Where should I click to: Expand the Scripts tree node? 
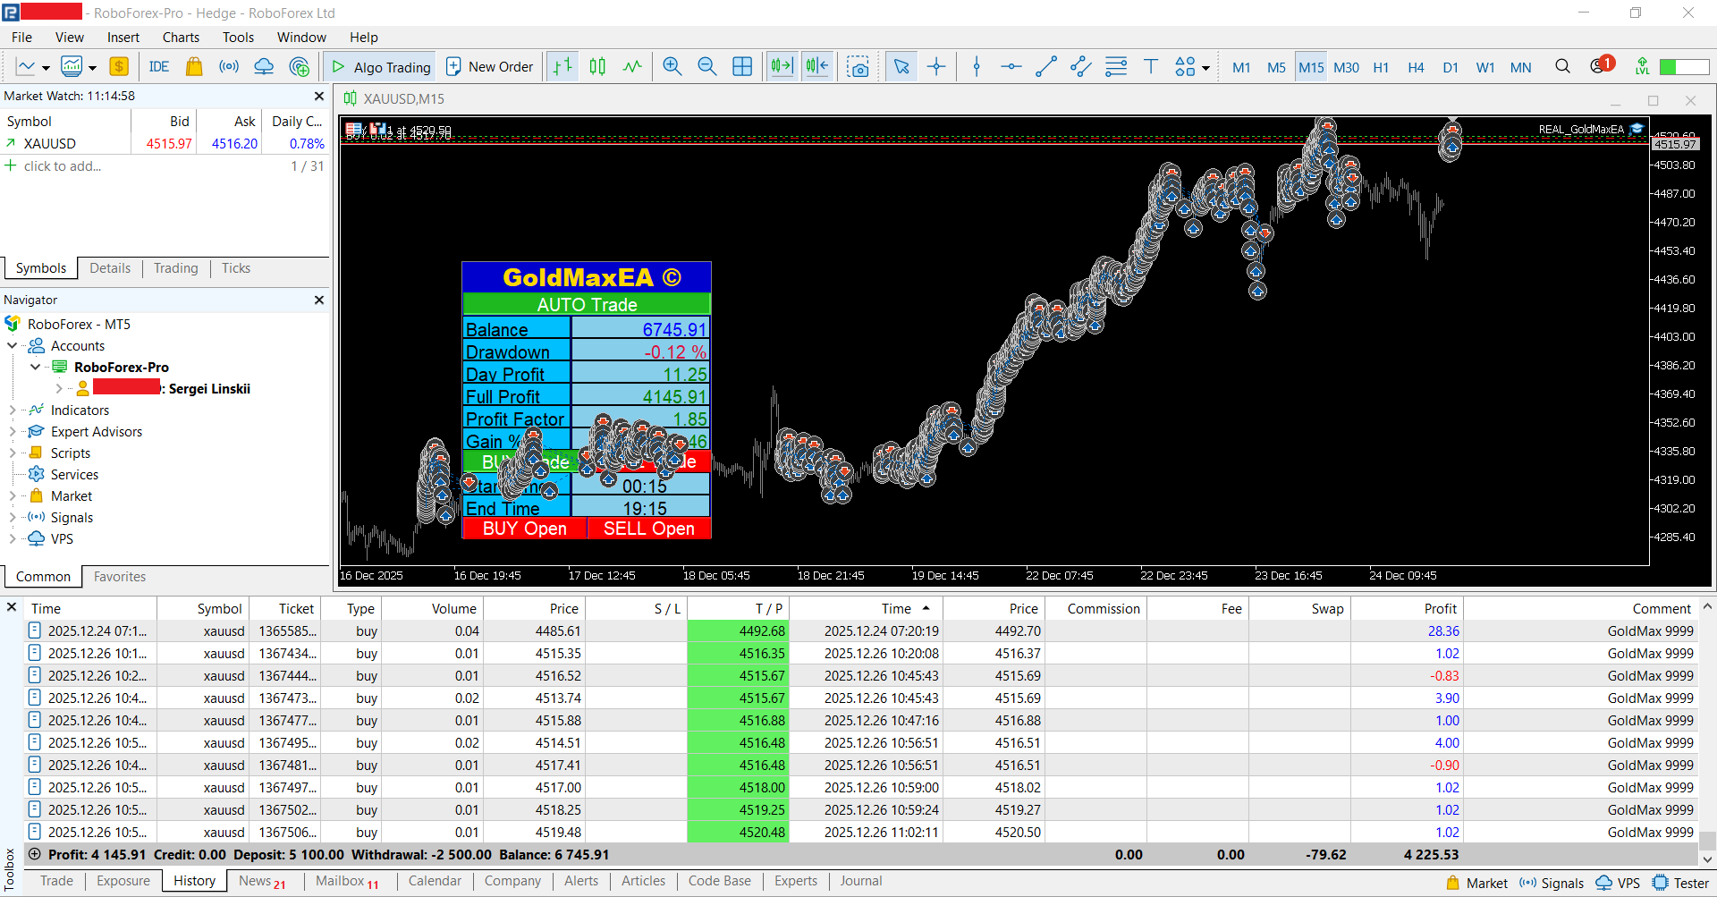[12, 453]
